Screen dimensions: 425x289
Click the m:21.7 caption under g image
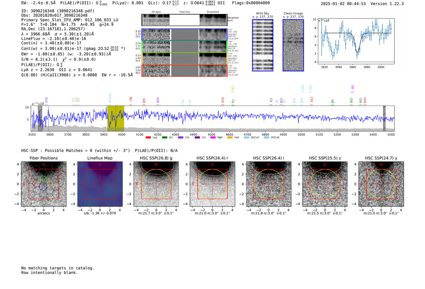pyautogui.click(x=156, y=213)
